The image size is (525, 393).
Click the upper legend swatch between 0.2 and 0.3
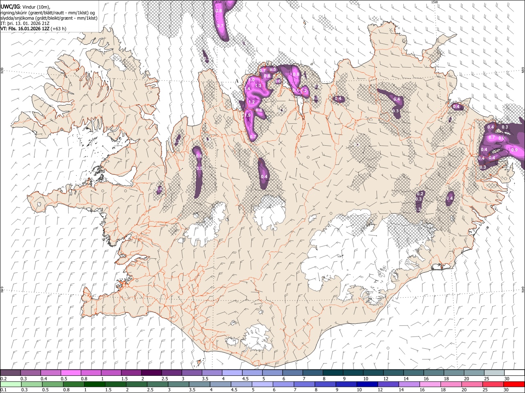(x=11, y=373)
